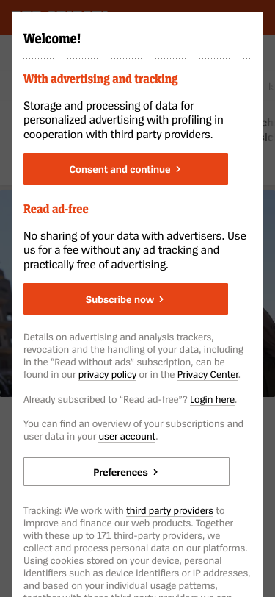Click the chevron arrow beside Subscribe now
The height and width of the screenshot is (597, 275).
[x=161, y=299]
